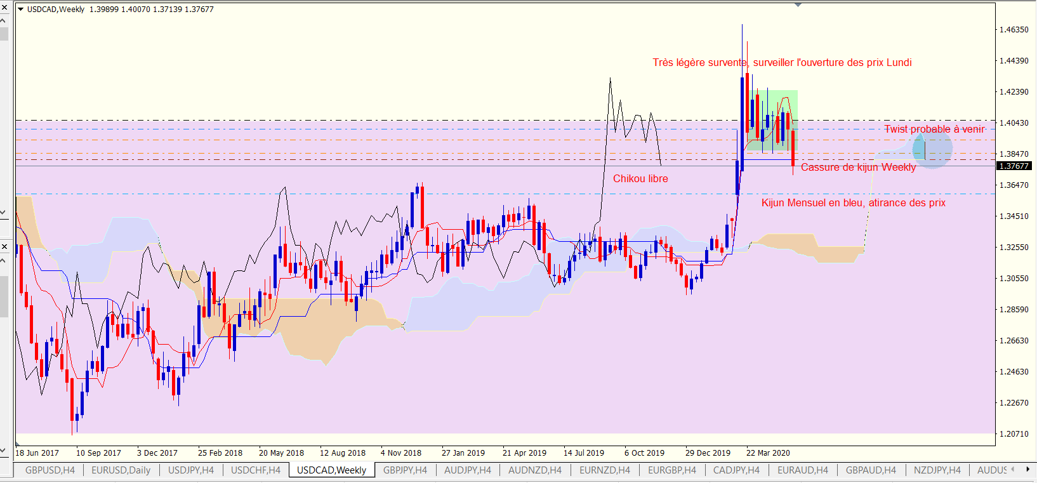Go to the NZDJPY,H4 tab
1037x483 pixels.
[937, 470]
